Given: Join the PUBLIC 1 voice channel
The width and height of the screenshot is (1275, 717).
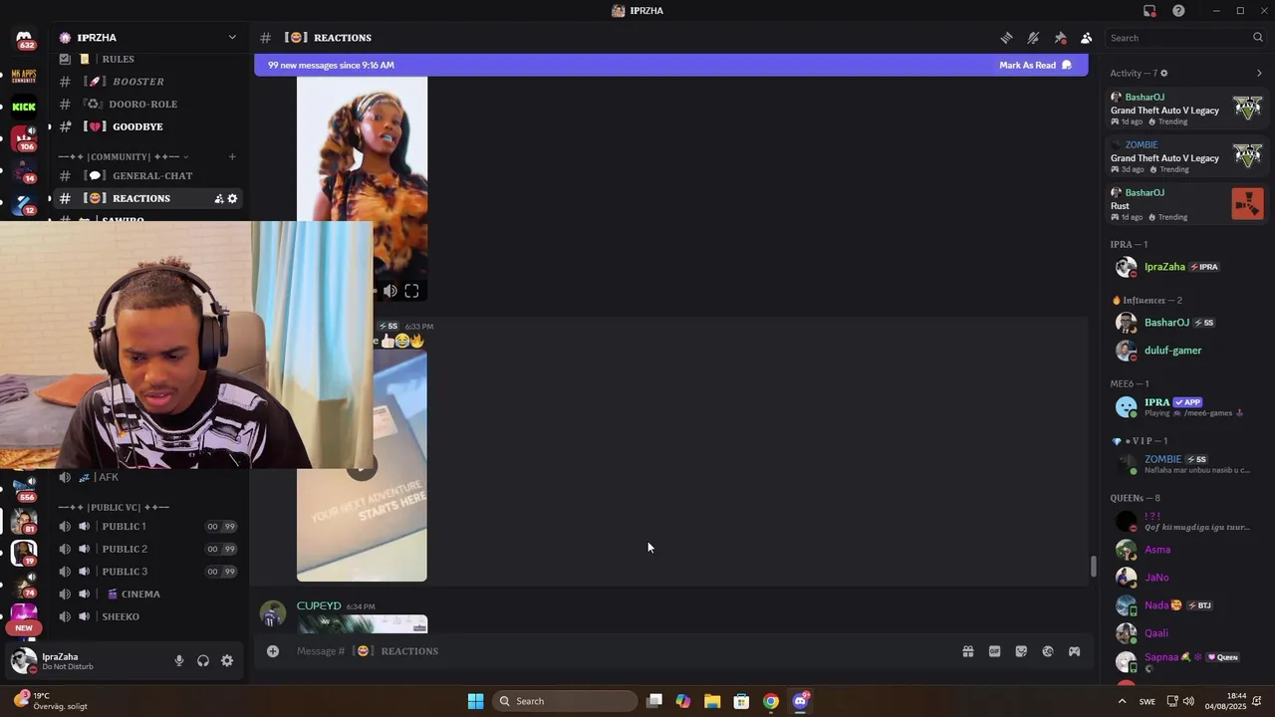Looking at the screenshot, I should click(148, 527).
